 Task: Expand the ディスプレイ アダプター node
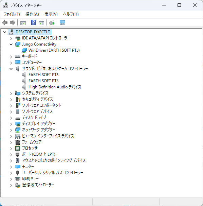[x=11, y=124]
